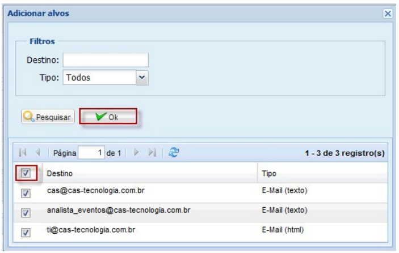Focus the Destino filter text field

pos(106,59)
